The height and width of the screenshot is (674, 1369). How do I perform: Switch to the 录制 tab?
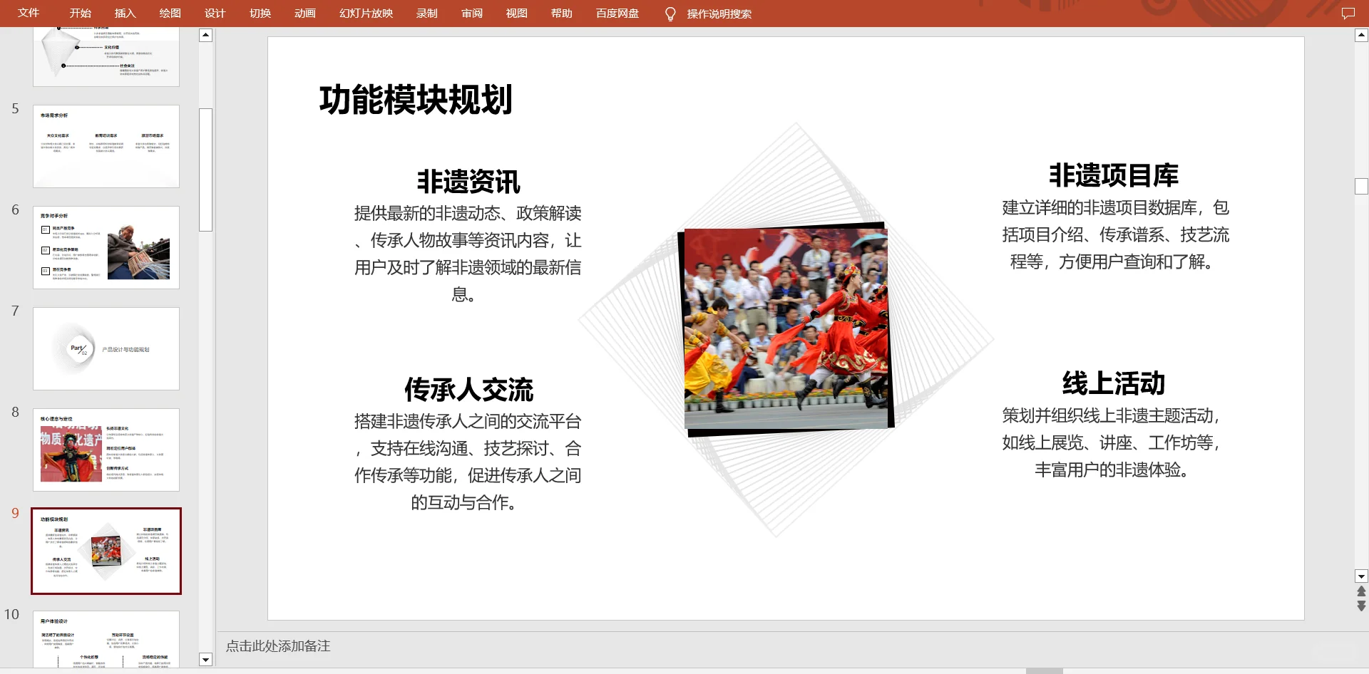coord(427,14)
